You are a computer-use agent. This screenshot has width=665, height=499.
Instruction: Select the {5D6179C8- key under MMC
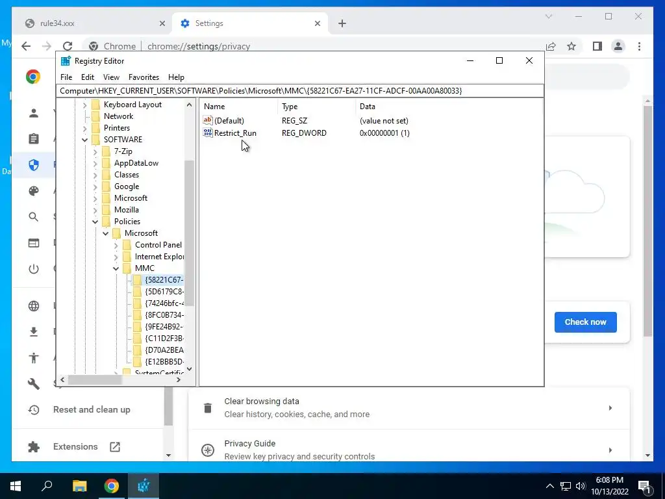click(x=164, y=292)
